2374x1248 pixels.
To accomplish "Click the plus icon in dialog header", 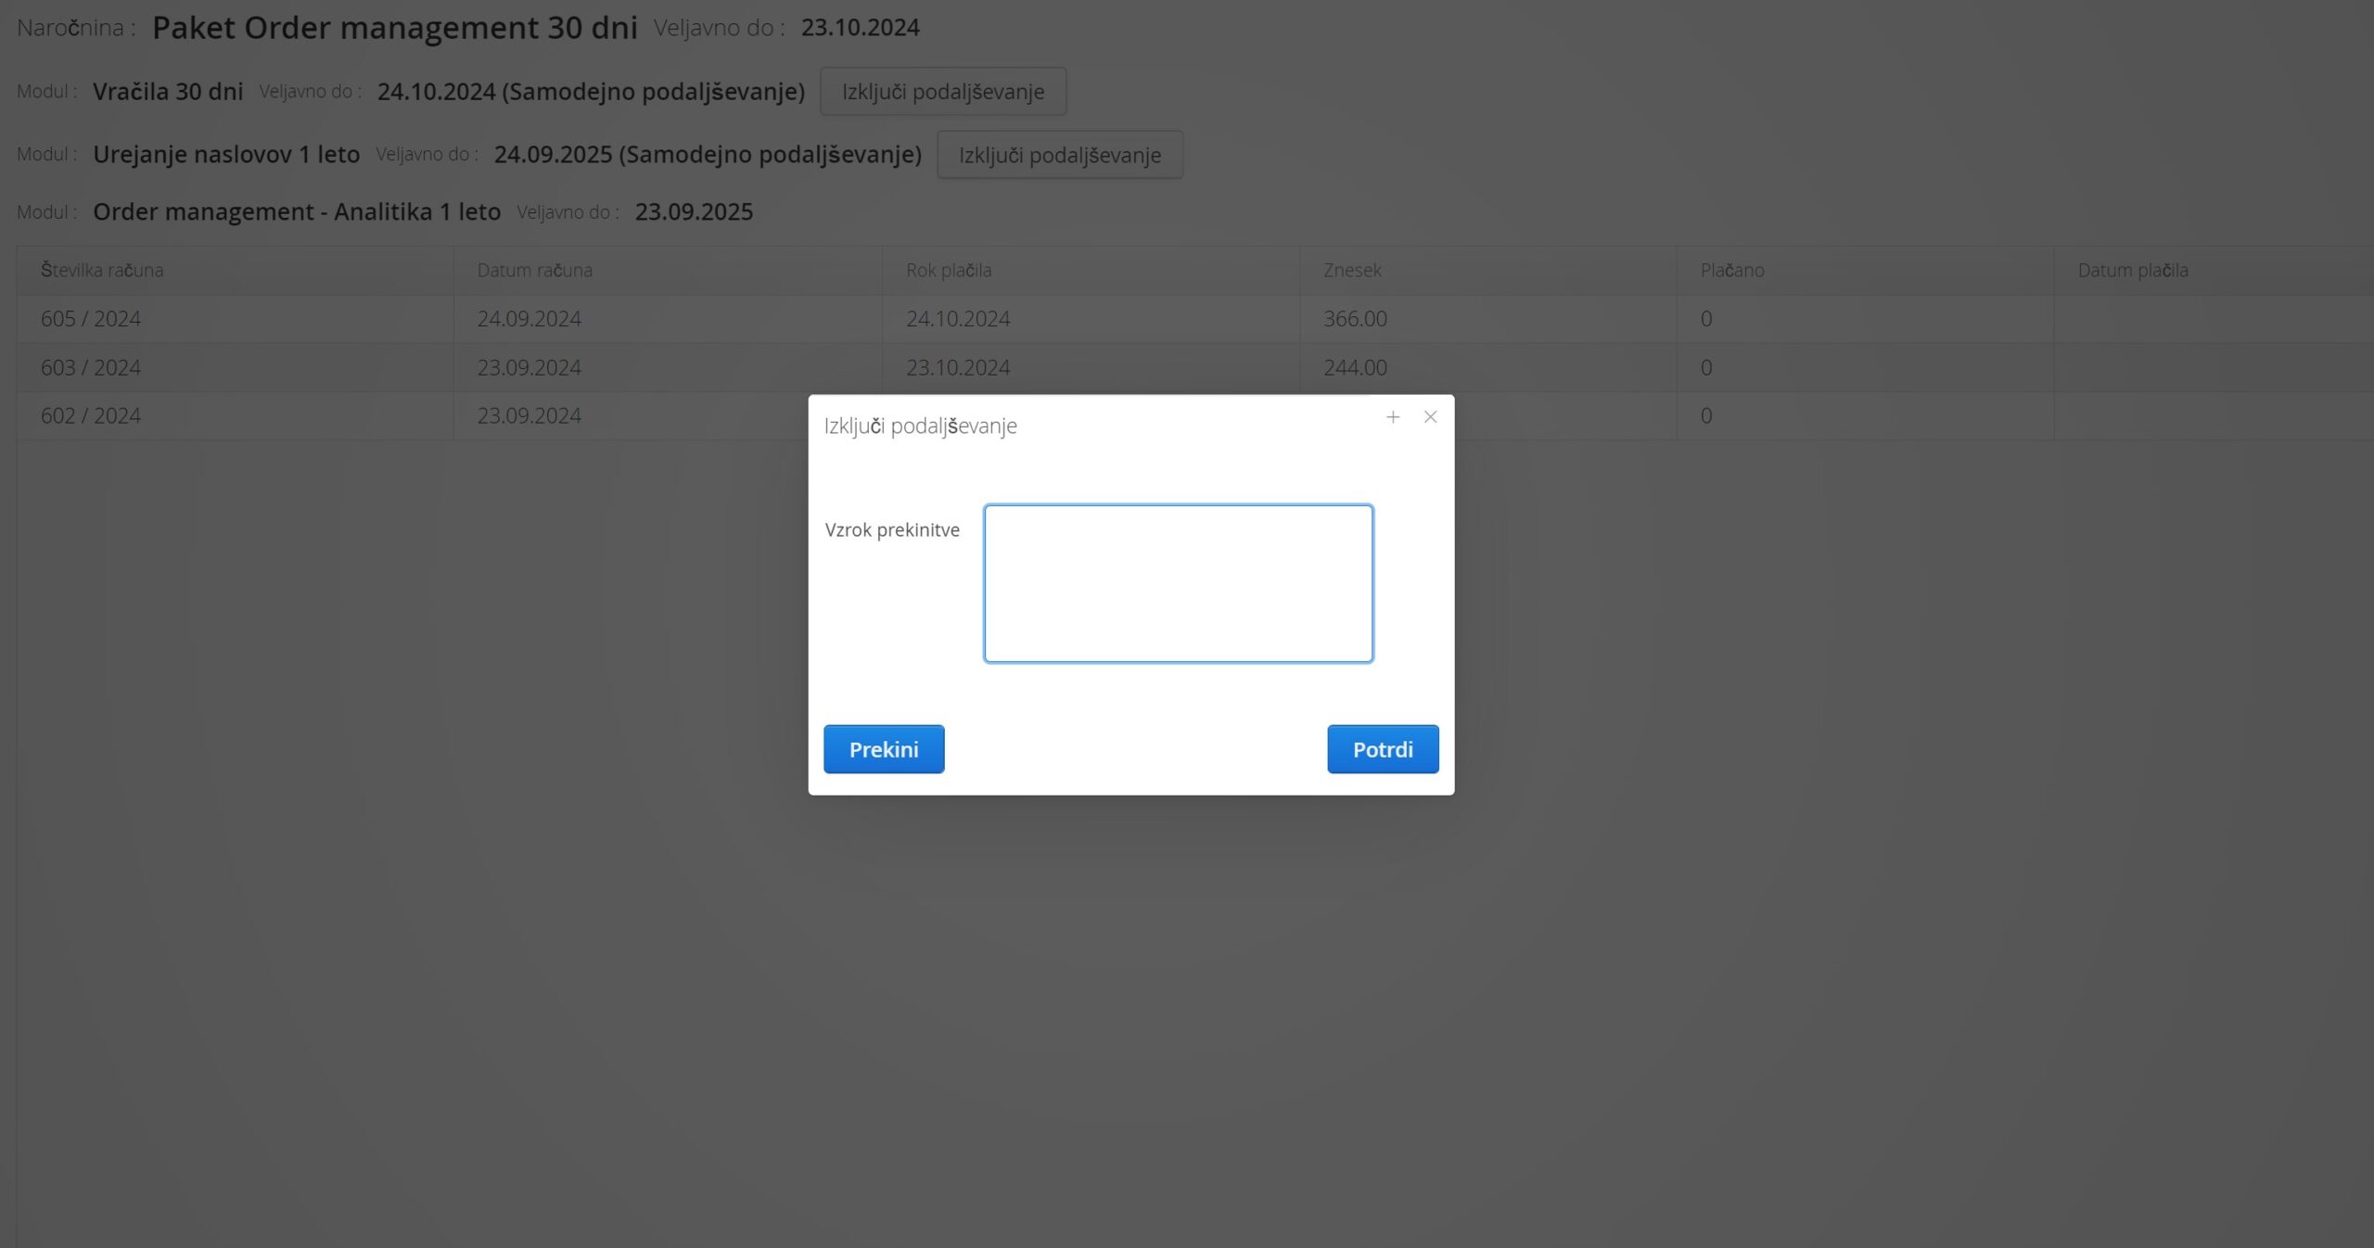I will [1392, 417].
